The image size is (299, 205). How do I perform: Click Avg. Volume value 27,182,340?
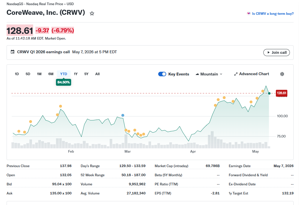[136, 193]
